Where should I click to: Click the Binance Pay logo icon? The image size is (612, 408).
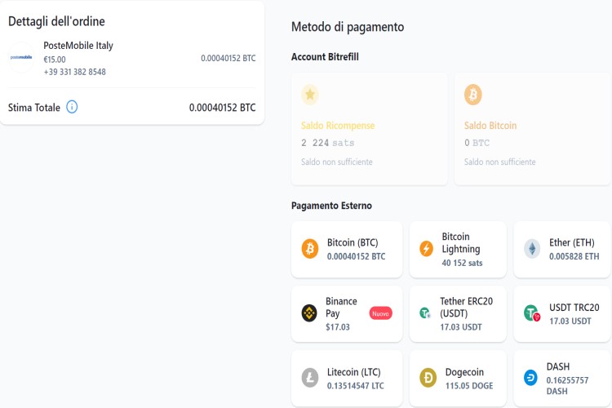(309, 313)
